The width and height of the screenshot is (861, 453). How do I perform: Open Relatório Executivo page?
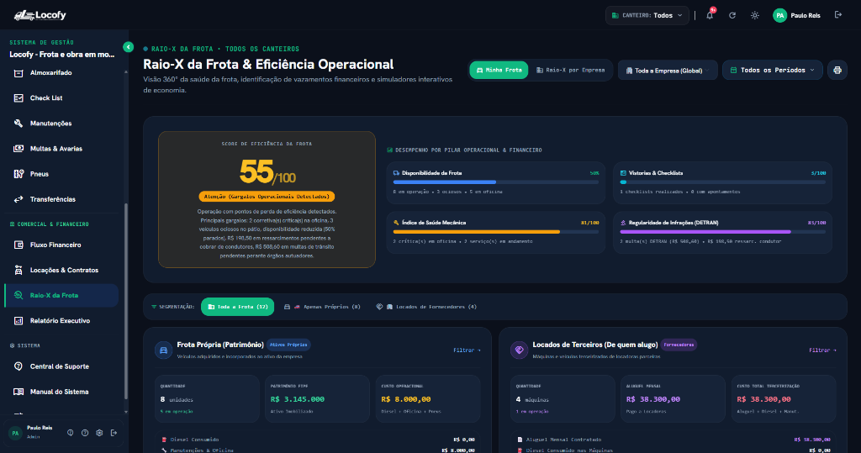point(61,321)
